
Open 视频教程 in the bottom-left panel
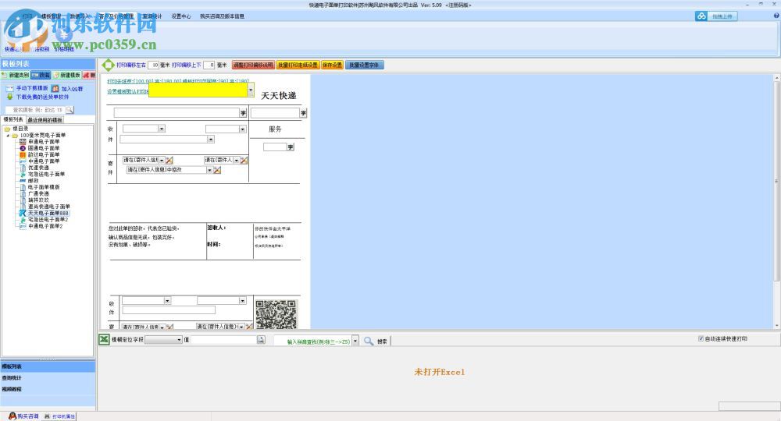[48, 389]
